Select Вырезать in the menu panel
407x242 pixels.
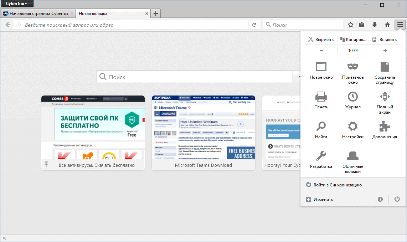coord(321,40)
